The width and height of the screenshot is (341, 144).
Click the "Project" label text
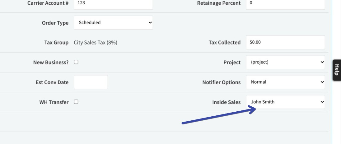point(232,63)
